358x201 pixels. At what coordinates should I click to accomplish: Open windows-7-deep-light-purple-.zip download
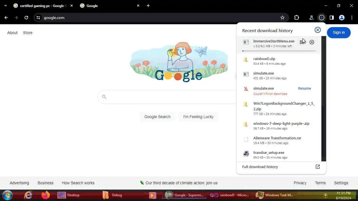tap(279, 126)
